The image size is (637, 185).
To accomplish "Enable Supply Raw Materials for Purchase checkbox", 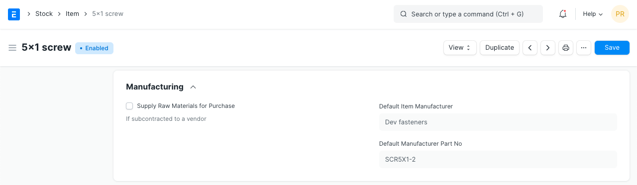I will (129, 106).
